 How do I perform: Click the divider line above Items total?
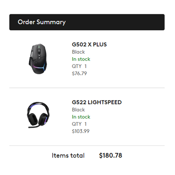[x=87, y=145]
